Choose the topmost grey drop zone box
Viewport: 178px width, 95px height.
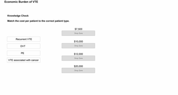pyautogui.click(x=78, y=33)
